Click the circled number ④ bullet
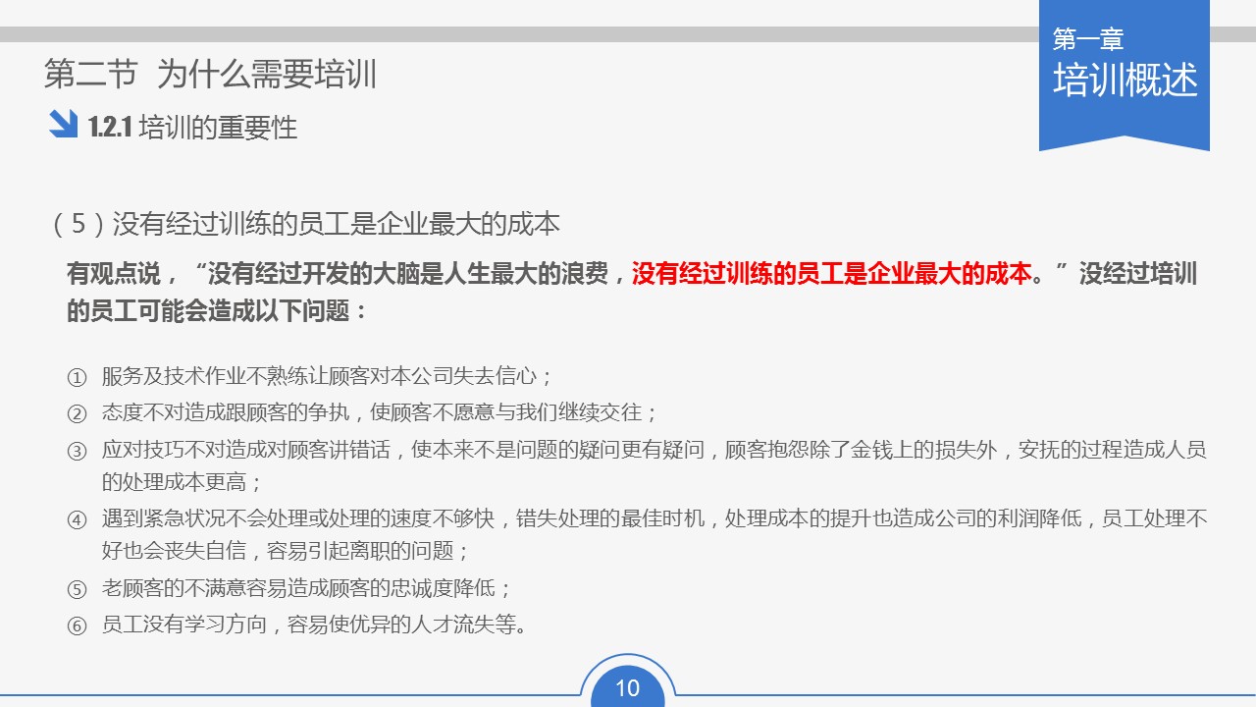1256x707 pixels. (78, 520)
